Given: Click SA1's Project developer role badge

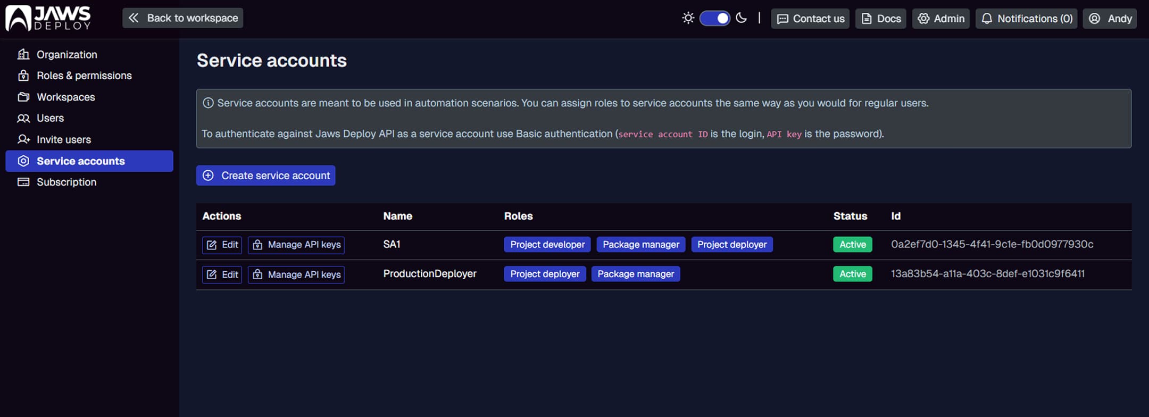Looking at the screenshot, I should pyautogui.click(x=547, y=245).
